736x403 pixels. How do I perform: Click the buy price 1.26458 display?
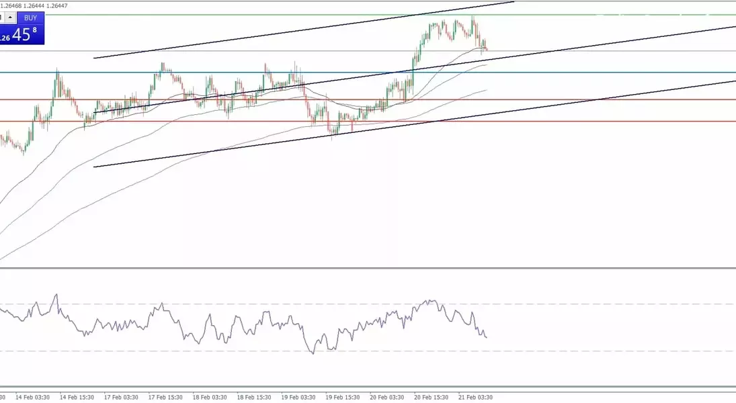point(23,35)
